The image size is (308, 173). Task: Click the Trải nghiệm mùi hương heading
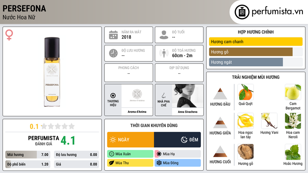[x=256, y=77]
